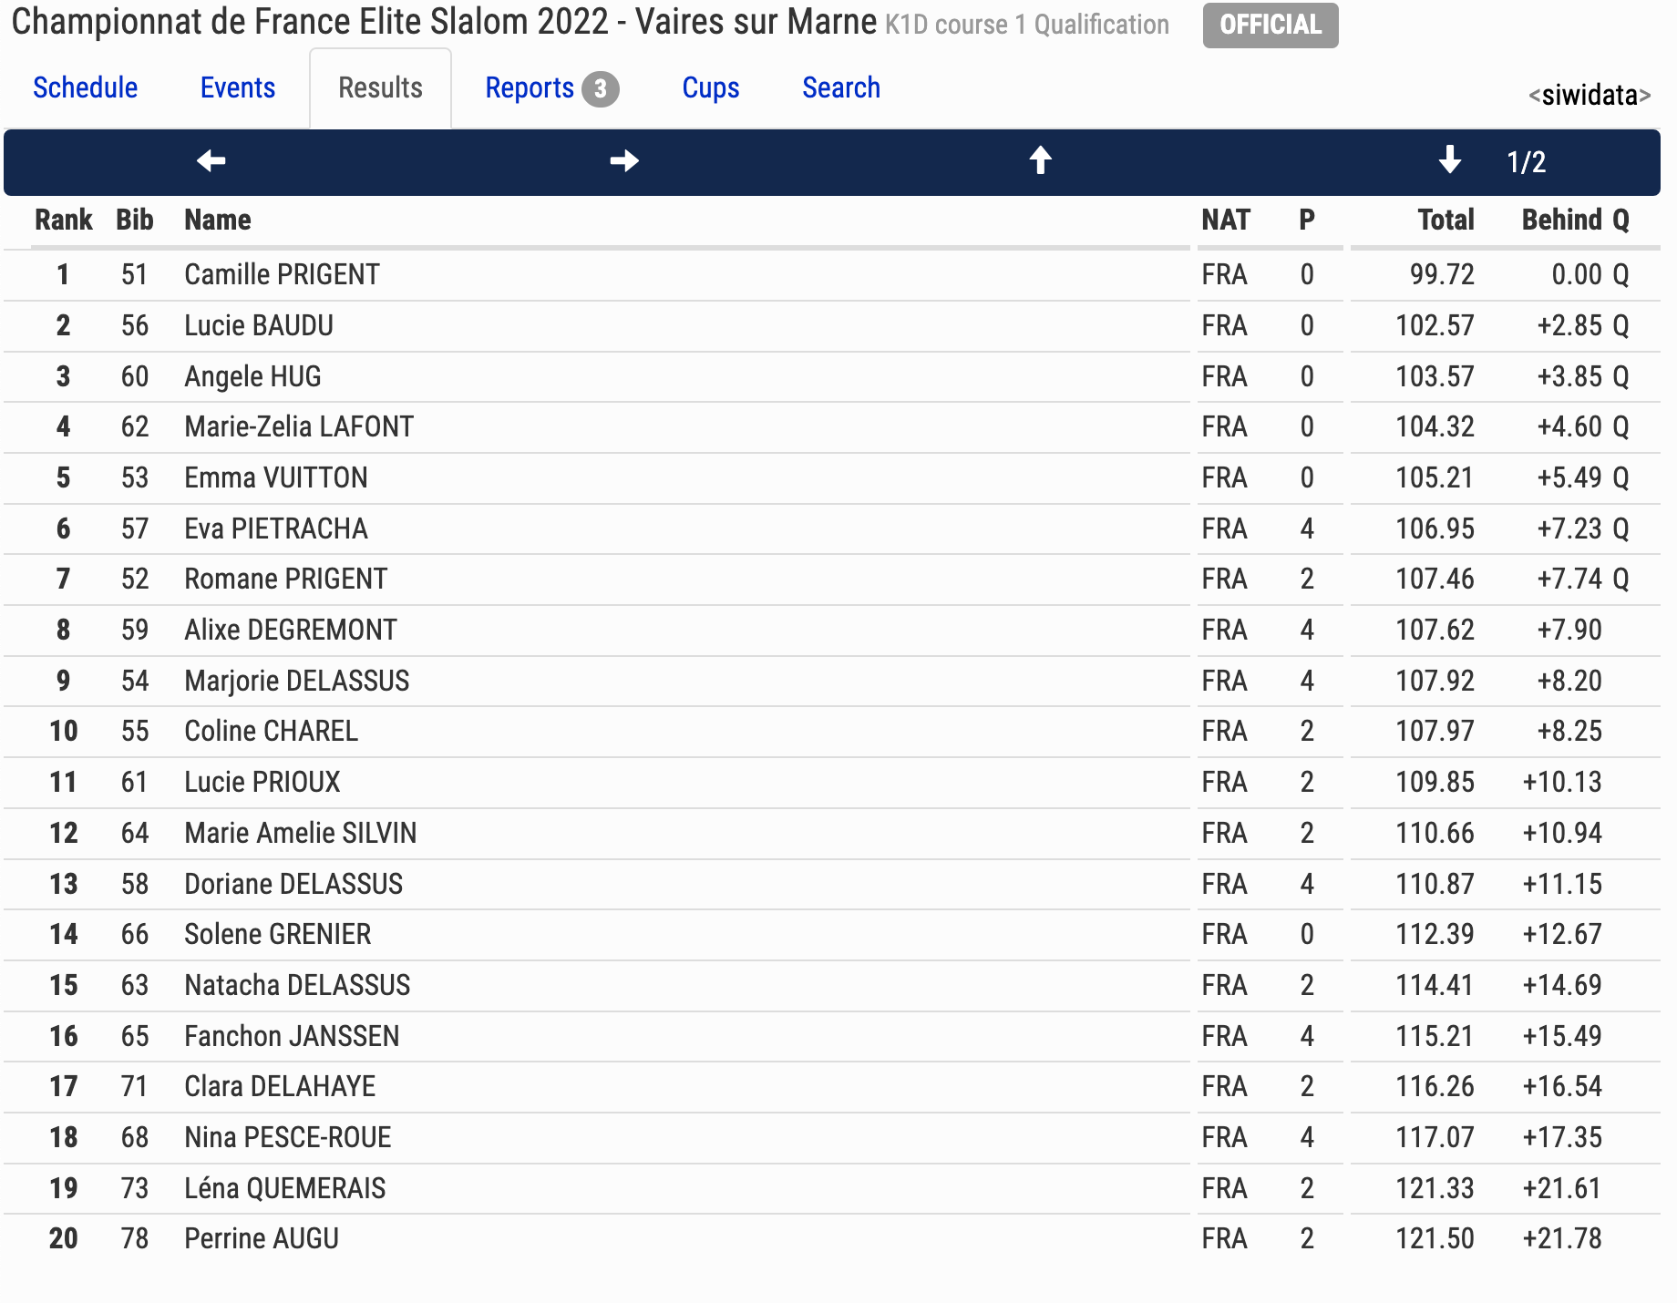Click the left arrow navigation icon
This screenshot has height=1303, width=1677.
coord(211,161)
